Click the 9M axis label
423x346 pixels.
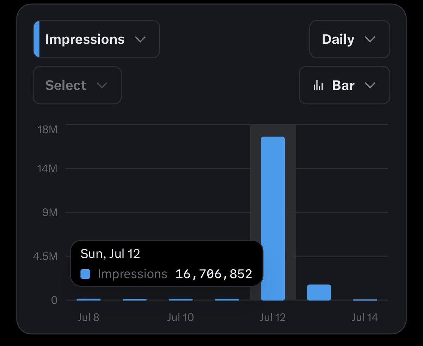50,212
